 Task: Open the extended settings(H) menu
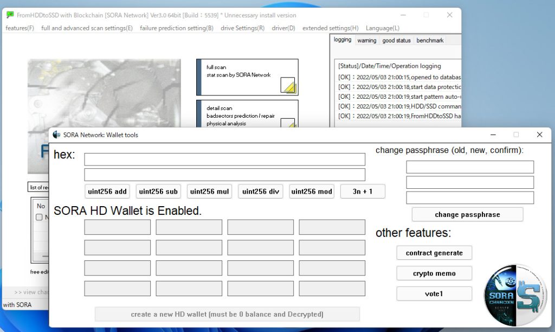tap(330, 28)
